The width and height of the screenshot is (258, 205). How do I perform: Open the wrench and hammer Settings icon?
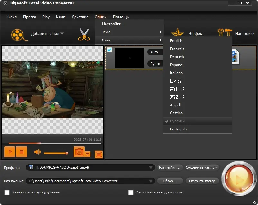(x=225, y=32)
